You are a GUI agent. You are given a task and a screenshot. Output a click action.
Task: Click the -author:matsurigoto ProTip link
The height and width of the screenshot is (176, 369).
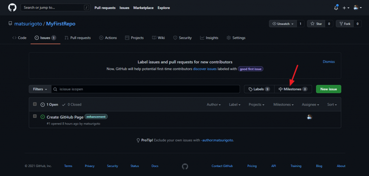coord(217,140)
